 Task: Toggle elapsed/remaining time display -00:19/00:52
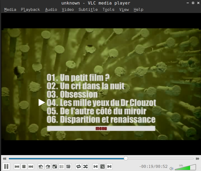153,166
